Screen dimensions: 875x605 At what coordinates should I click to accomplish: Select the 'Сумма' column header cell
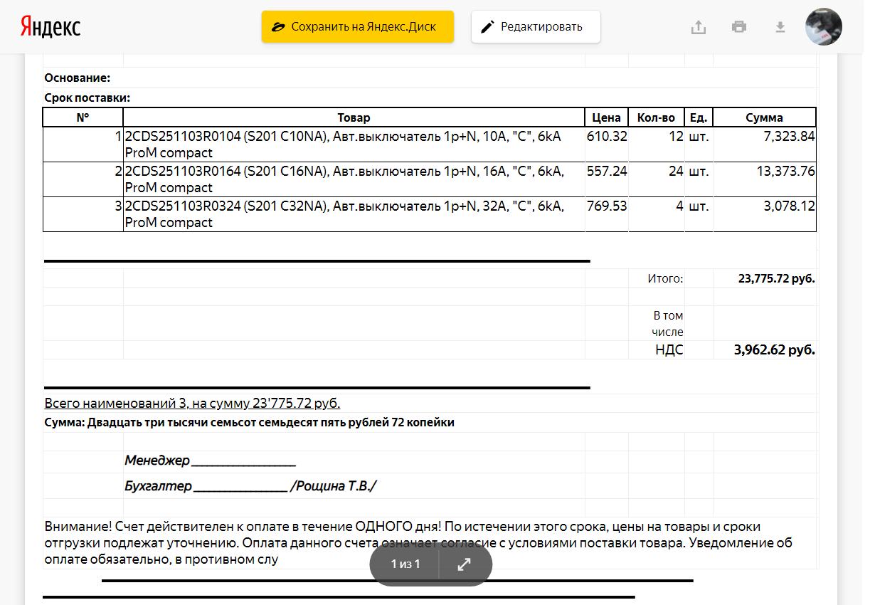pos(764,117)
